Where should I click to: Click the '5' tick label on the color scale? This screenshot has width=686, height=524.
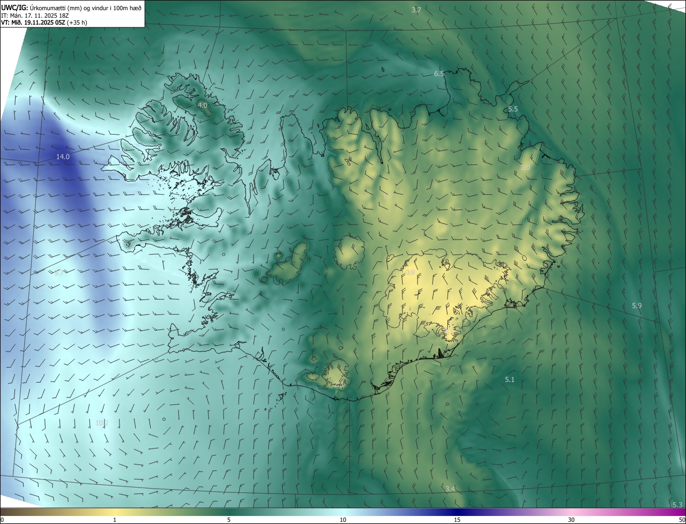229,520
